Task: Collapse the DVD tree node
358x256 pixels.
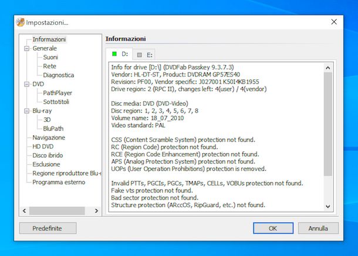Action: (x=27, y=84)
